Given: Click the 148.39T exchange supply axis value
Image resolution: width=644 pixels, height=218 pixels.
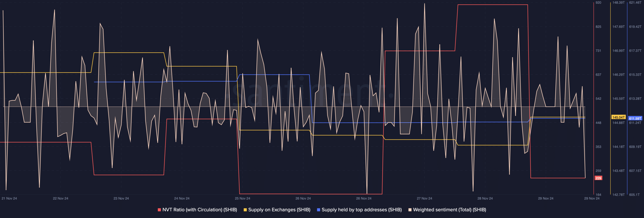Looking at the screenshot, I should [x=619, y=3].
